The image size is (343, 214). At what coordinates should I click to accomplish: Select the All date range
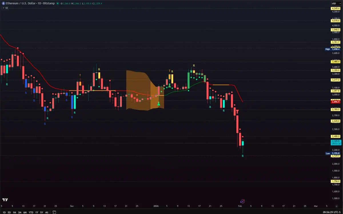click(x=47, y=212)
